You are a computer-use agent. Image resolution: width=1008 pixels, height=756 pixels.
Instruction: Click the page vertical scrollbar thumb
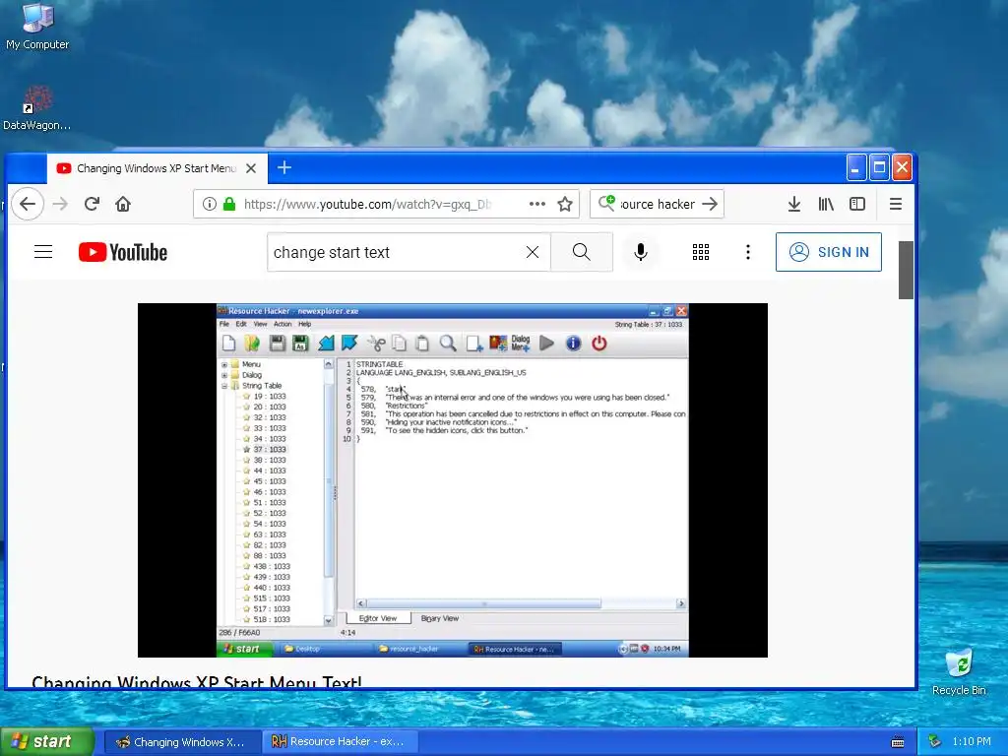coord(906,270)
